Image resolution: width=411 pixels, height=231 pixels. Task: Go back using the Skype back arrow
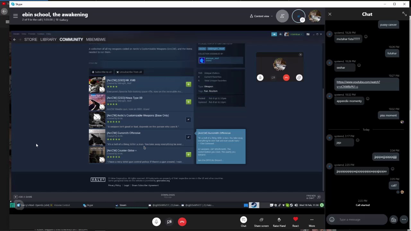(4, 12)
